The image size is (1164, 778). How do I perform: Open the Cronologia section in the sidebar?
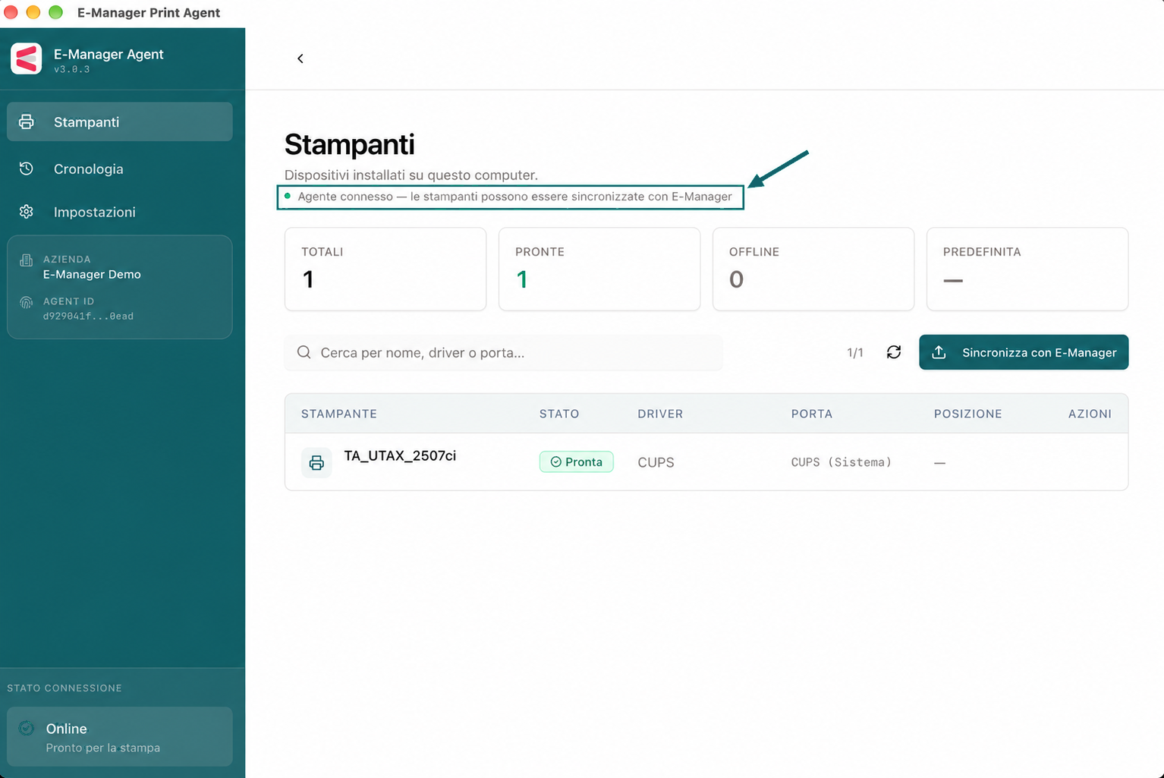[x=120, y=169]
